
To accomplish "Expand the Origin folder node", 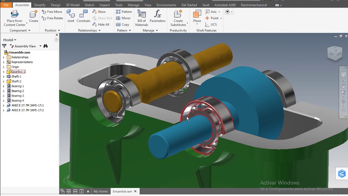I will tap(4, 67).
